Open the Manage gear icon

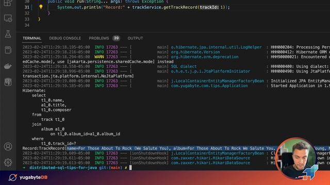click(8, 162)
